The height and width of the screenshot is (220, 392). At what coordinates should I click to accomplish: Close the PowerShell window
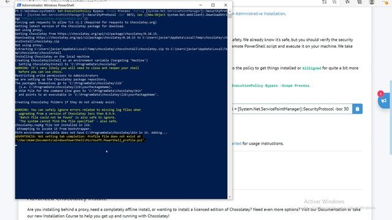[225, 5]
